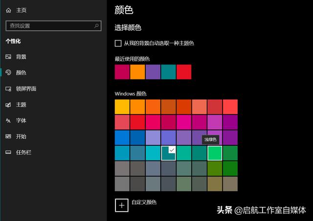This screenshot has height=221, width=313.
Task: Choose the steel blue-gray swatch third in fifth row
Action: 153,168
